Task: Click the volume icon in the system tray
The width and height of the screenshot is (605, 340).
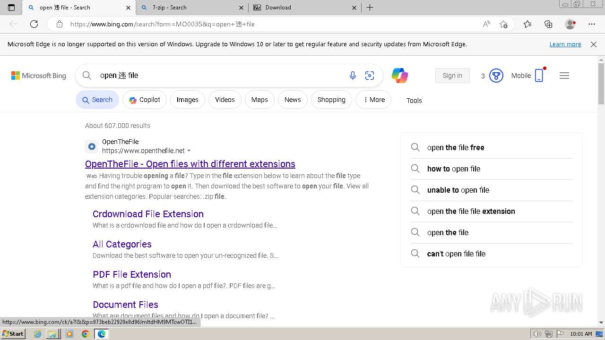Action: 538,334
